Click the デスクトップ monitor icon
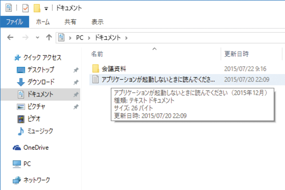 click(21, 70)
